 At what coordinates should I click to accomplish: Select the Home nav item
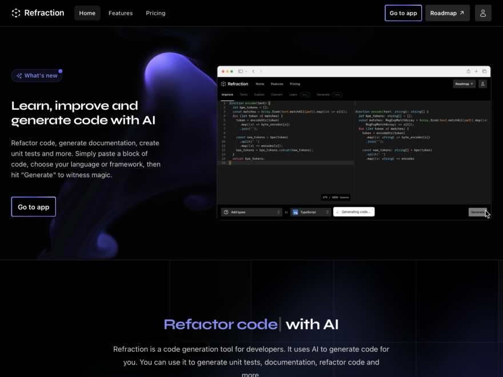(87, 13)
